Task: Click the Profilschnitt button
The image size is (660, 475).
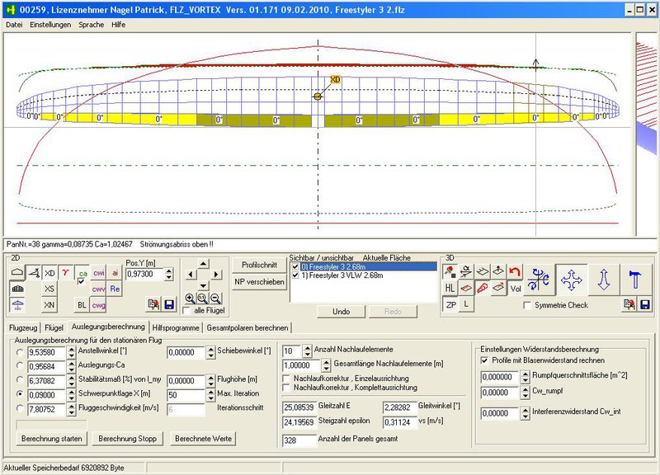Action: 260,265
